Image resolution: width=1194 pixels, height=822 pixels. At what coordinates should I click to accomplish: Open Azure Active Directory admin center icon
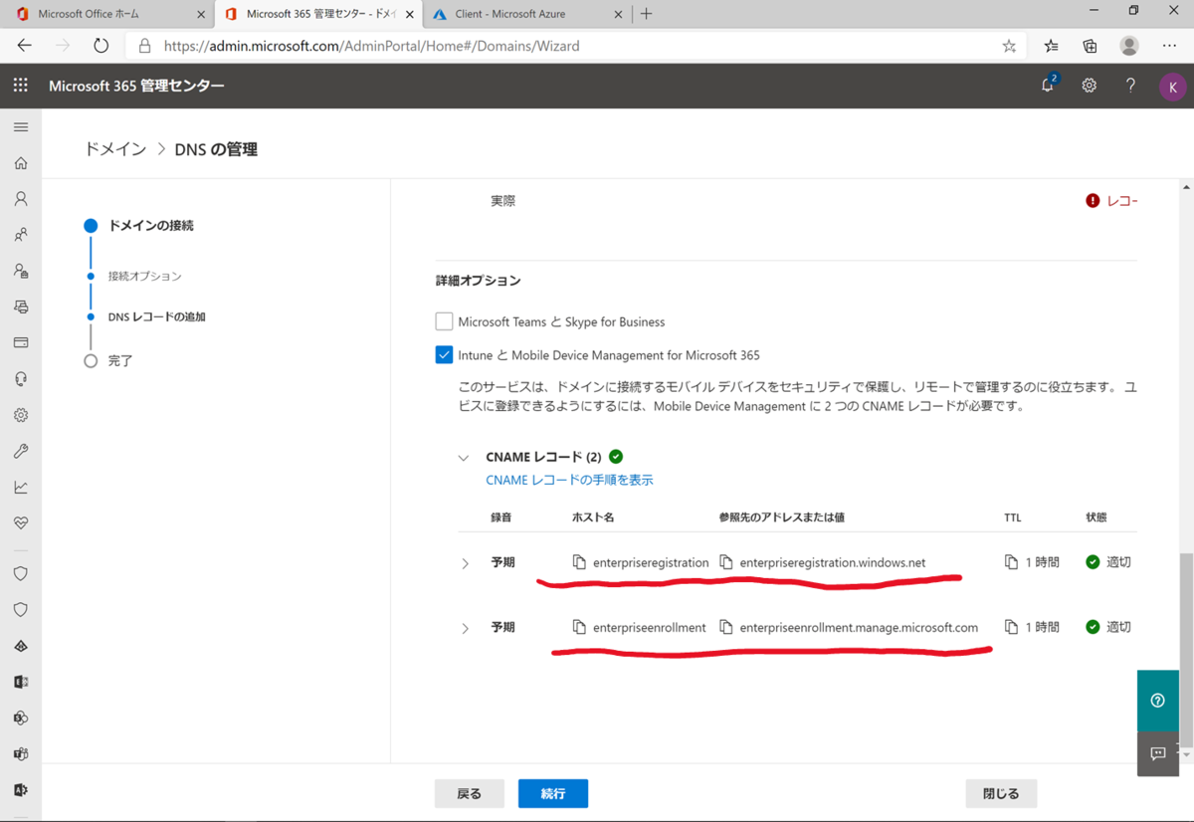pos(21,646)
